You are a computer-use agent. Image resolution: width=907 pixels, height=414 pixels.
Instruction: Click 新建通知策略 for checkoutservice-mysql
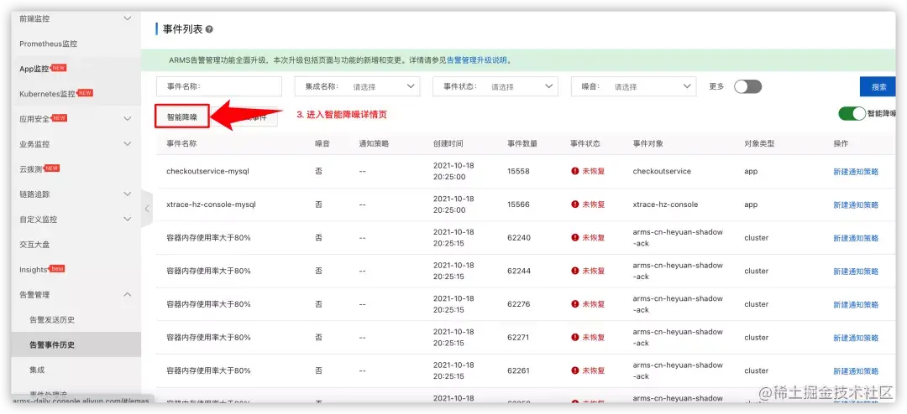pyautogui.click(x=856, y=172)
